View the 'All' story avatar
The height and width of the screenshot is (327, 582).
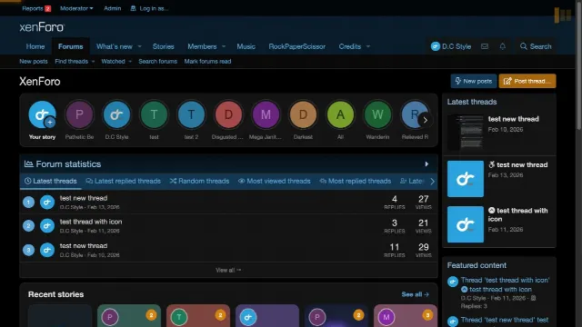pos(340,114)
